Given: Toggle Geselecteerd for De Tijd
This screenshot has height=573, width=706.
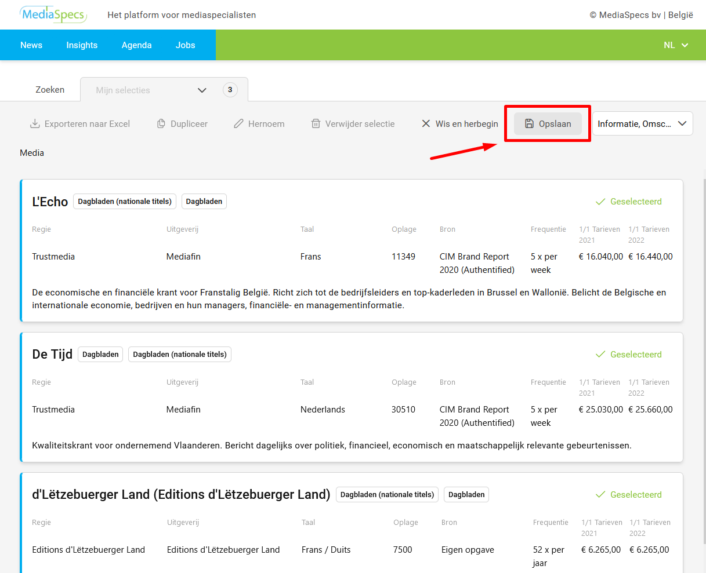Looking at the screenshot, I should point(628,355).
